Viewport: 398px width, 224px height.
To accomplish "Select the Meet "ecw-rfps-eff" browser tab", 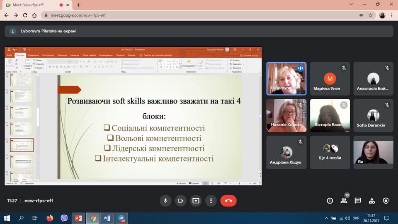I will [x=33, y=5].
